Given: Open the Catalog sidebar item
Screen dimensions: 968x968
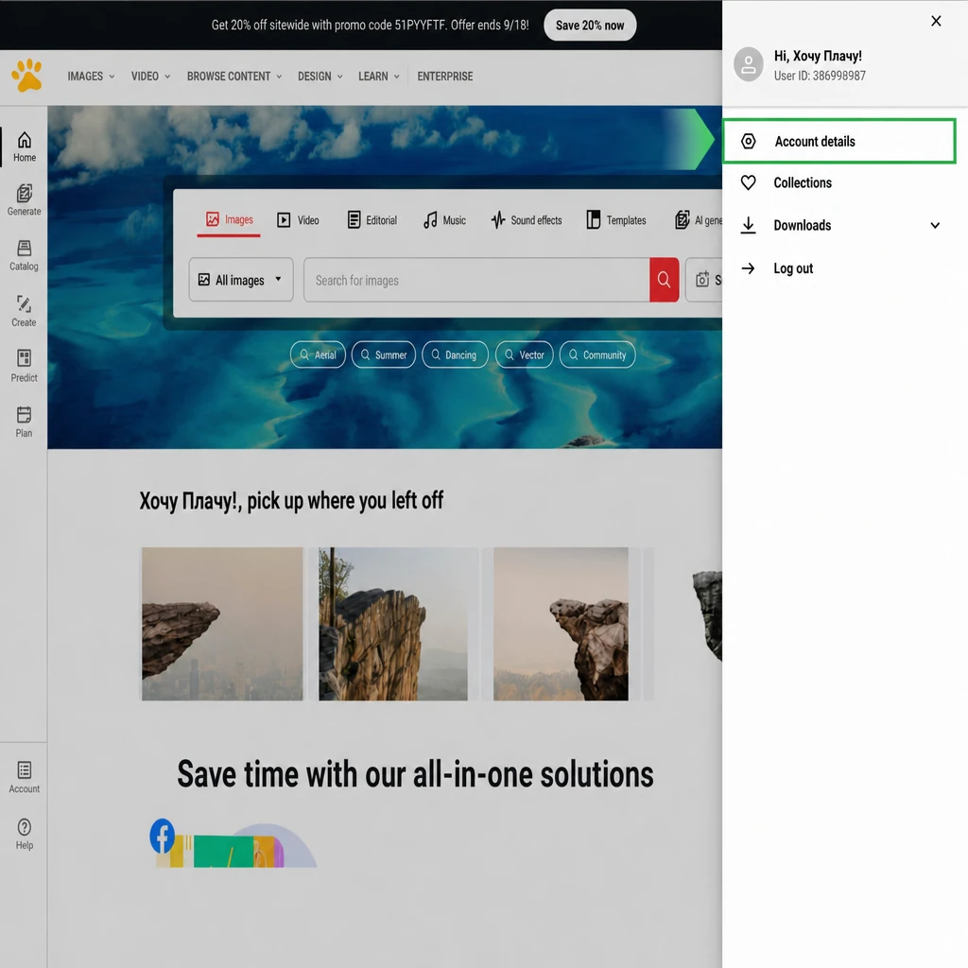Looking at the screenshot, I should point(24,255).
